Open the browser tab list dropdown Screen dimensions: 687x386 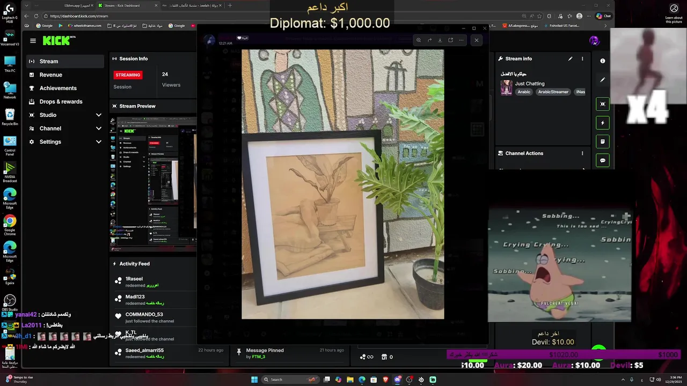(x=26, y=5)
